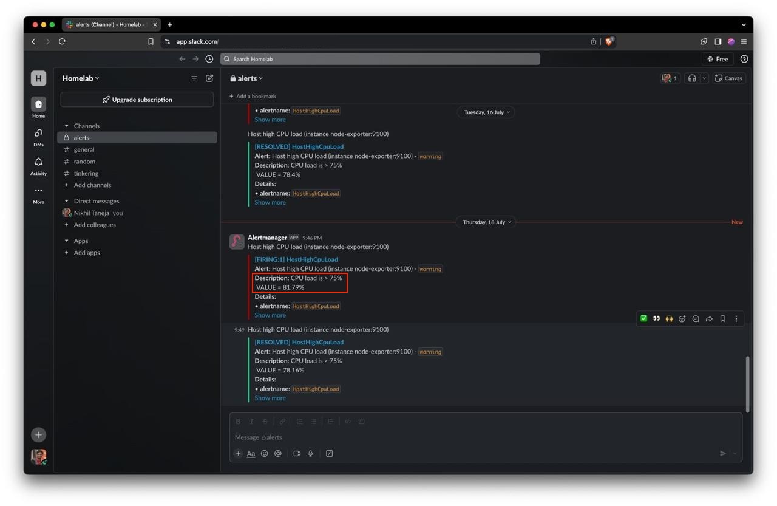Open the [FIRING:1] HostHighCpuLoad link
777x506 pixels.
(x=296, y=259)
